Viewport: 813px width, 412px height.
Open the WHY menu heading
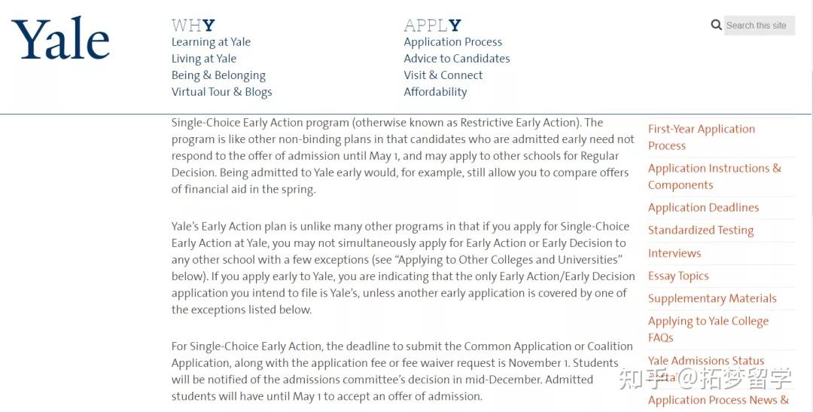tap(193, 26)
